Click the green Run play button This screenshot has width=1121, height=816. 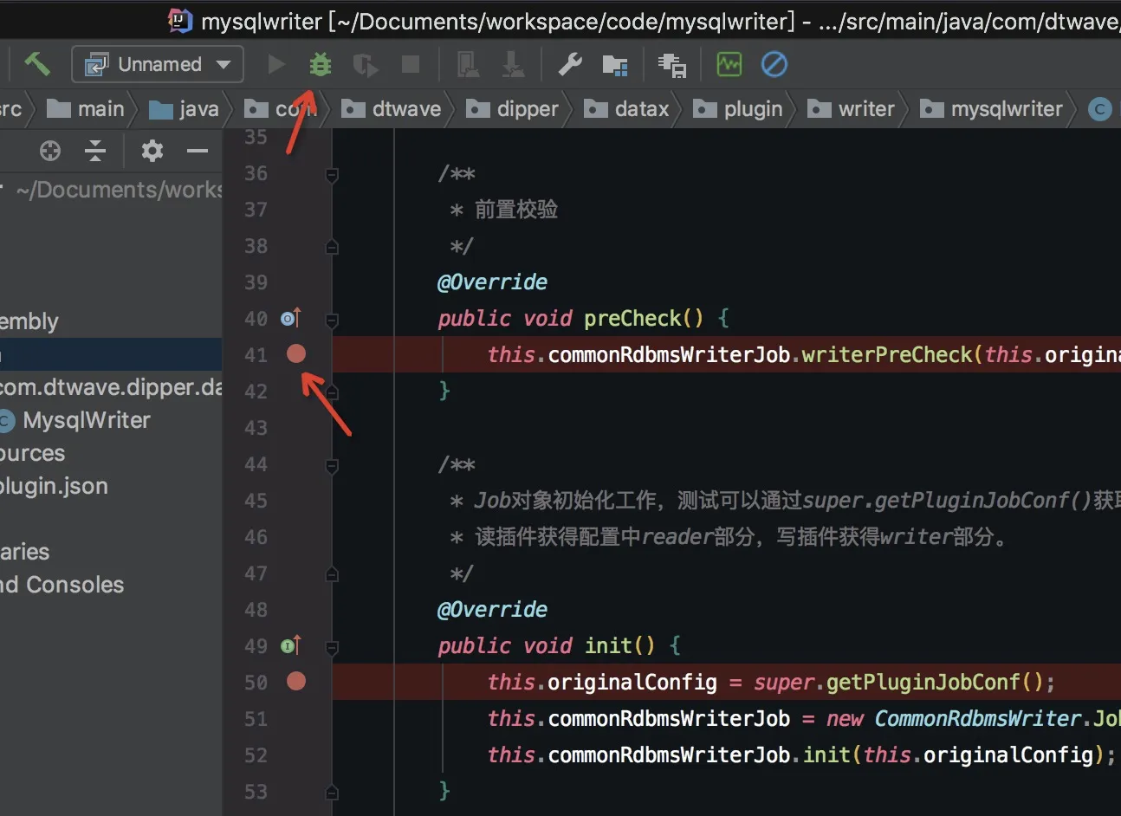pos(276,64)
